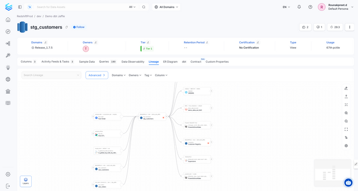The height and width of the screenshot is (191, 358).
Task: Collapse upstream of stg_customers node
Action: click(x=138, y=116)
